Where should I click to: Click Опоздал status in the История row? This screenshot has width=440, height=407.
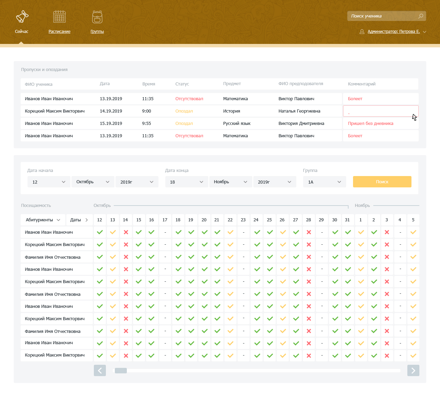click(x=184, y=111)
